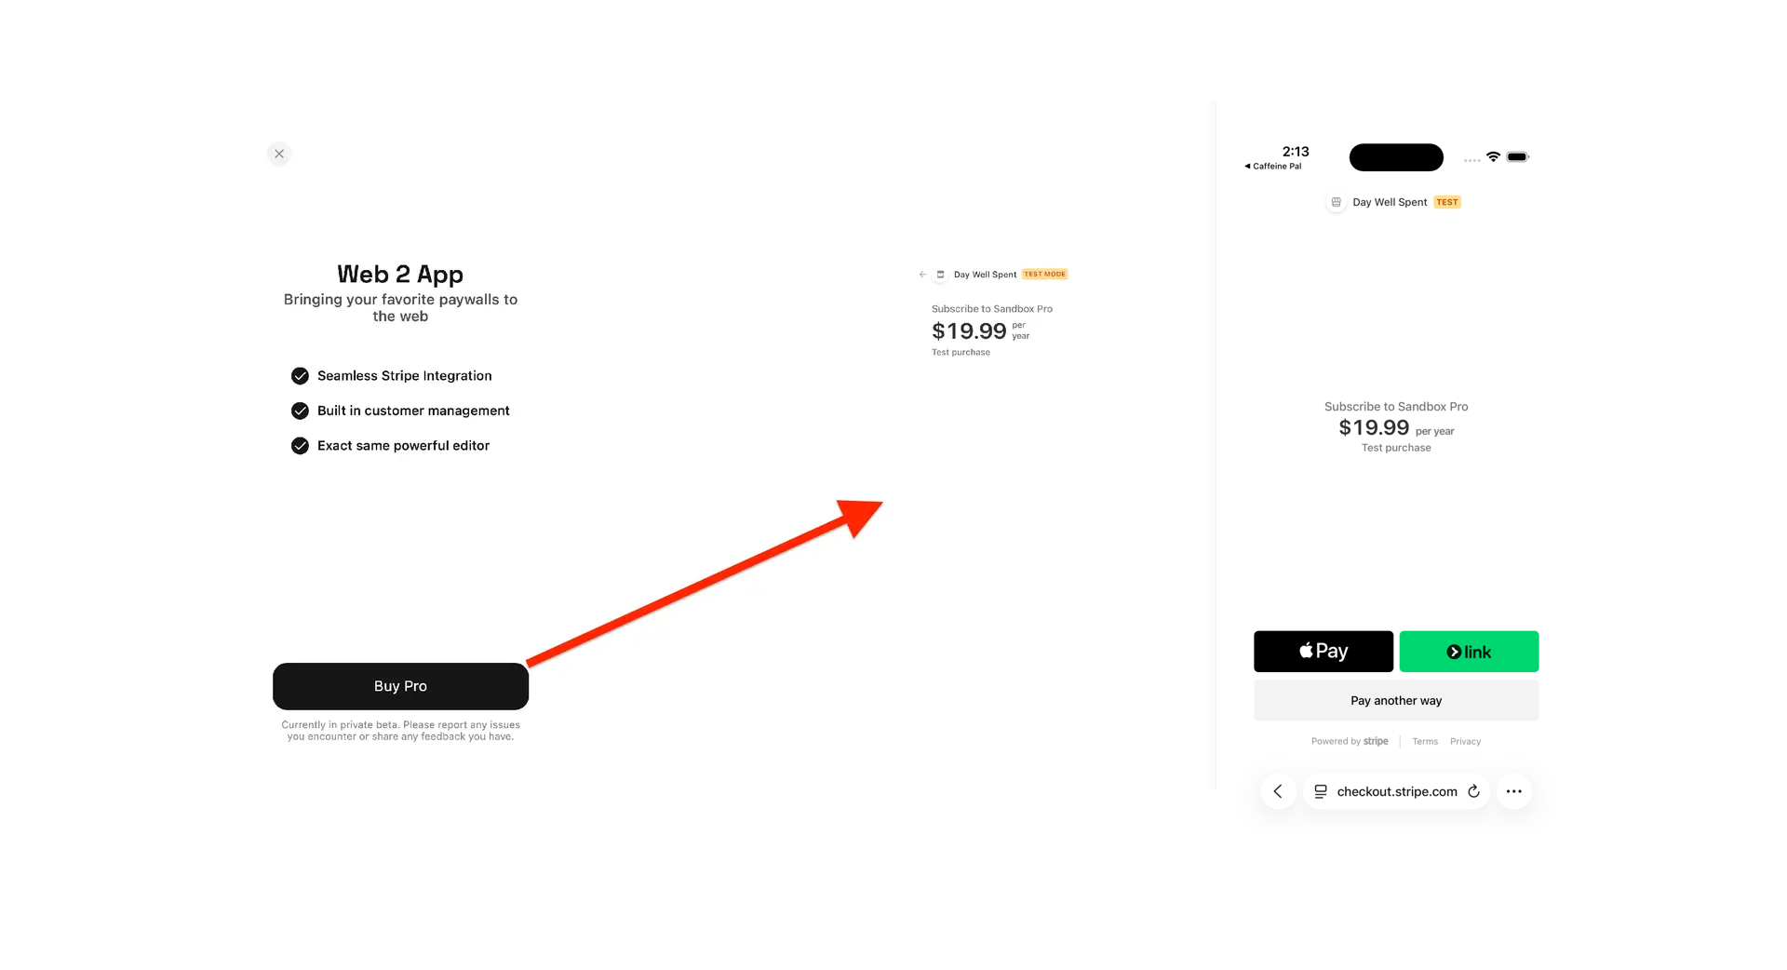Open site settings icon in address bar

(x=1320, y=791)
